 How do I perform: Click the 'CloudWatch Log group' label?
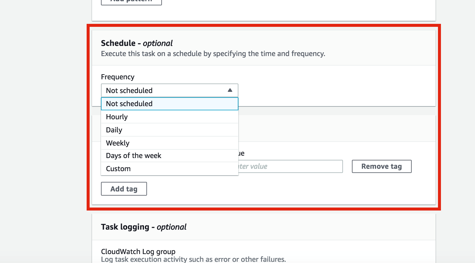click(138, 251)
